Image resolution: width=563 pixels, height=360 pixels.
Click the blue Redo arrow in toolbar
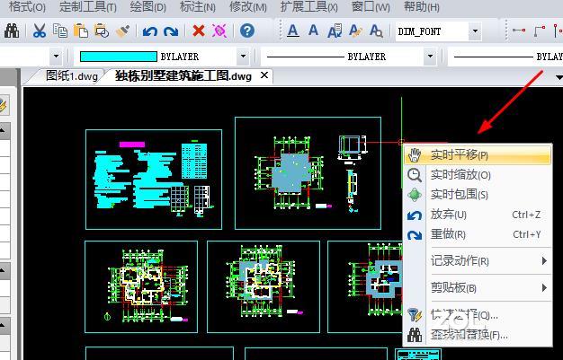171,31
